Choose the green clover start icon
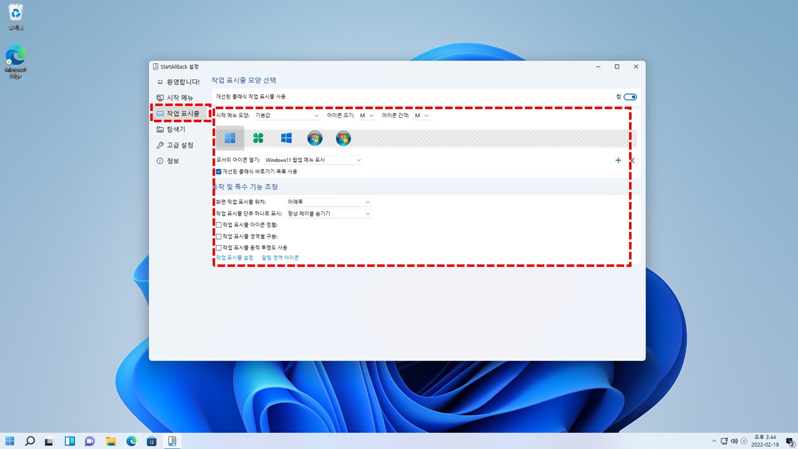This screenshot has width=798, height=449. point(258,138)
